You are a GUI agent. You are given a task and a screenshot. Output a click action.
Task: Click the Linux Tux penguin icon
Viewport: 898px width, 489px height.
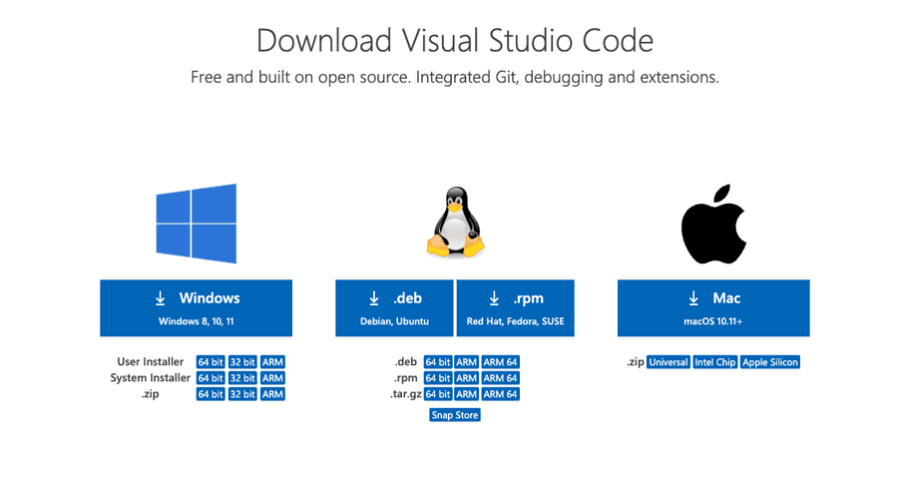(455, 223)
